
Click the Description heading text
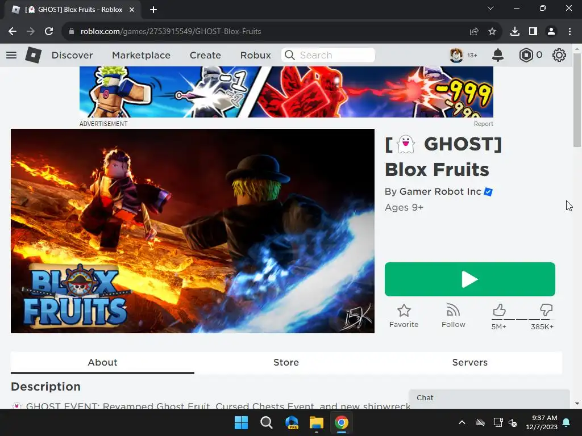pos(45,387)
